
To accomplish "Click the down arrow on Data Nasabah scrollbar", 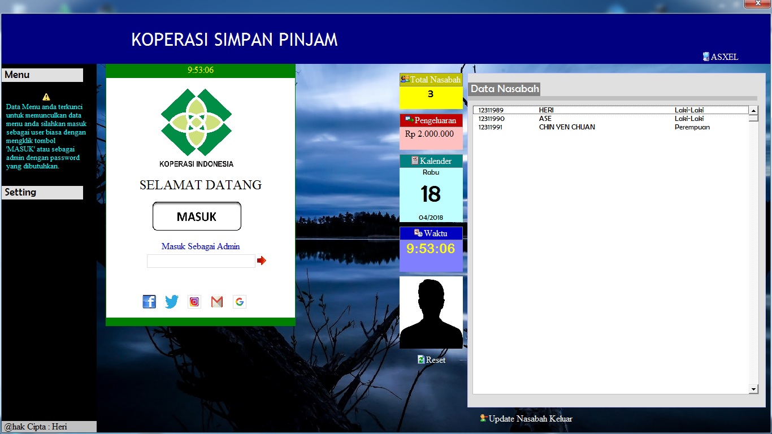I will pyautogui.click(x=753, y=389).
